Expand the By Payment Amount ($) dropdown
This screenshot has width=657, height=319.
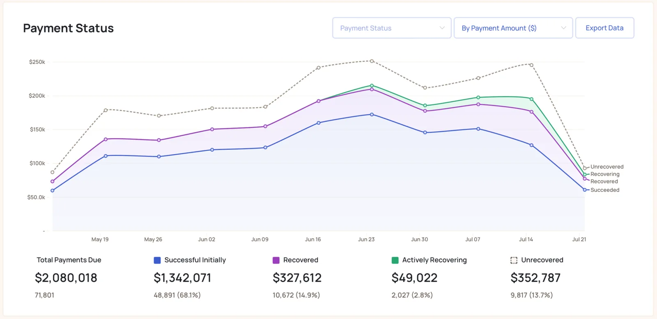point(513,28)
